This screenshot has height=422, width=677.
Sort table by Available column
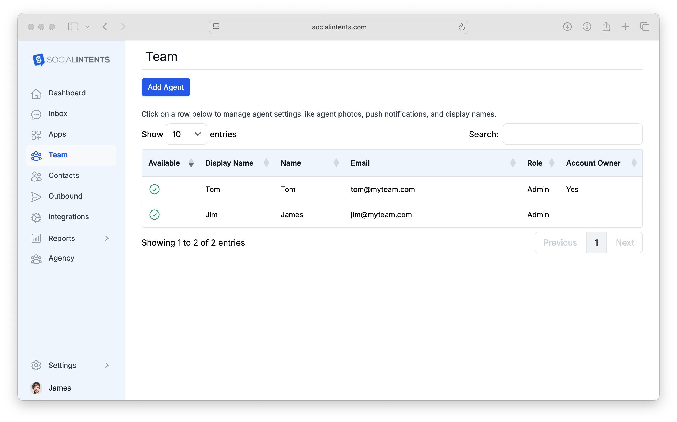click(191, 163)
